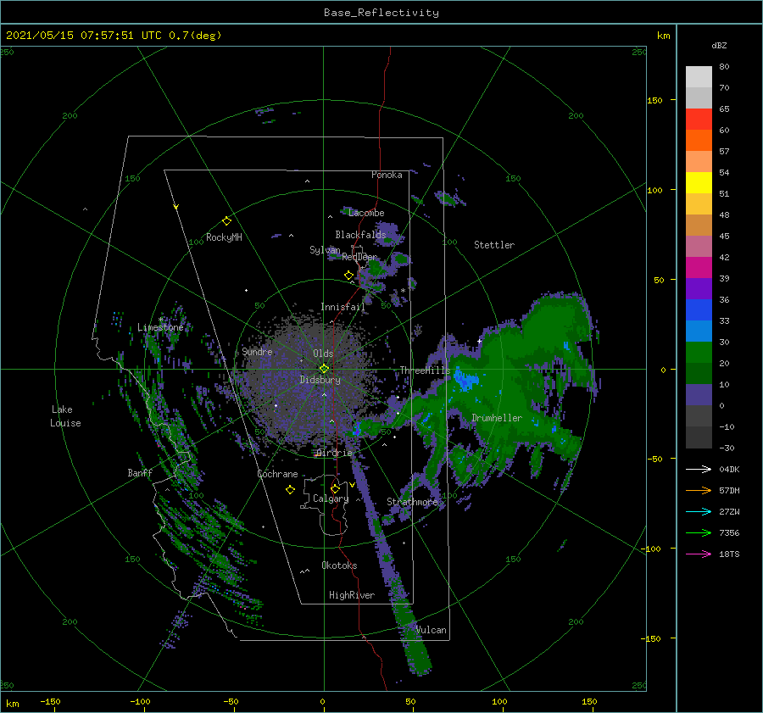Screen dimensions: 763x713
Task: Click the Cochrane city label
Action: [x=277, y=474]
